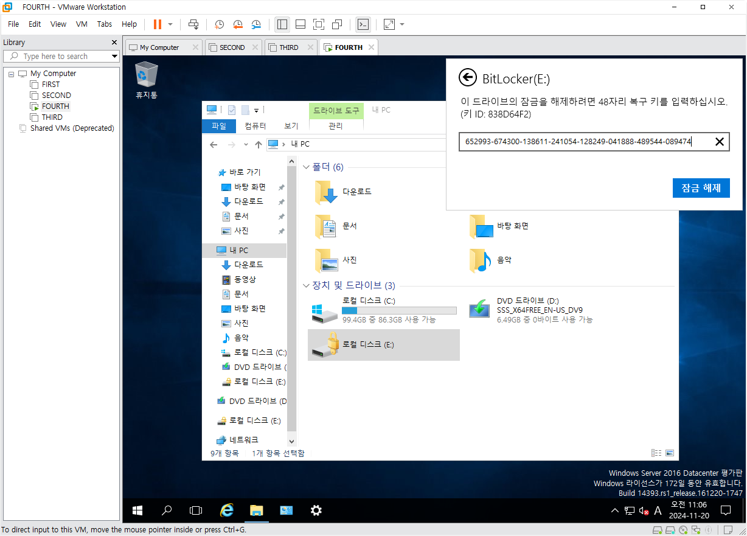
Task: Click navigation pane scroll down arrow
Action: (291, 442)
